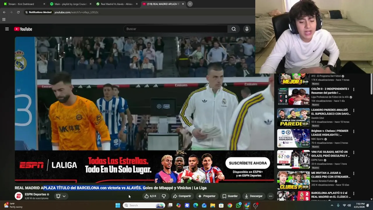373x210 pixels.
Task: Open WhatsApp from the taskbar
Action: (x=238, y=205)
